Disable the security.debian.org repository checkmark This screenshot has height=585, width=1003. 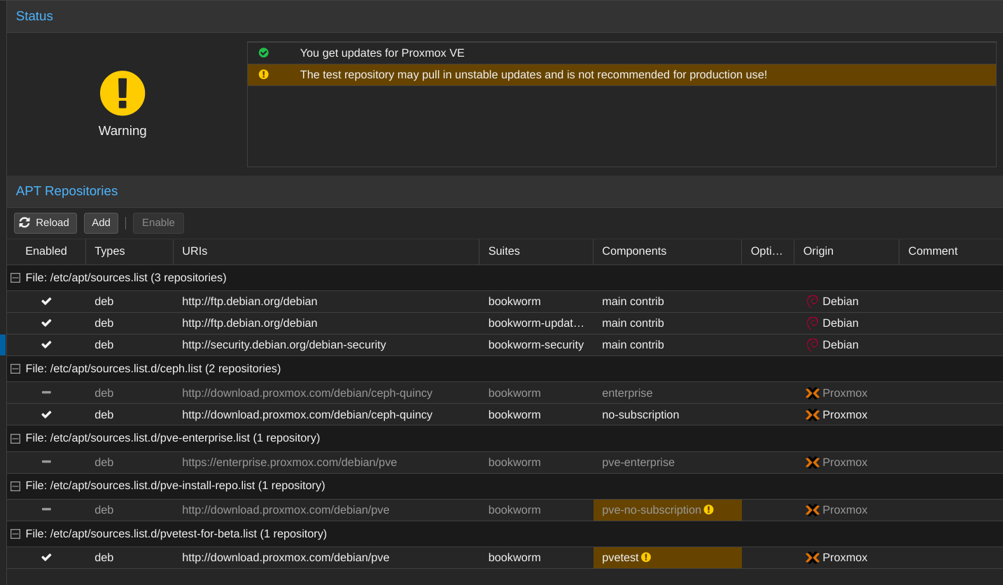point(46,344)
